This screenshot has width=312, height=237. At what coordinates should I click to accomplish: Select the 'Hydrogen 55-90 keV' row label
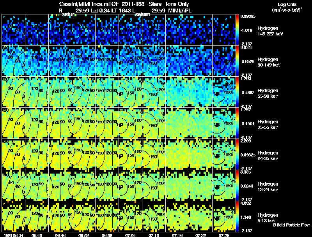tap(268, 93)
